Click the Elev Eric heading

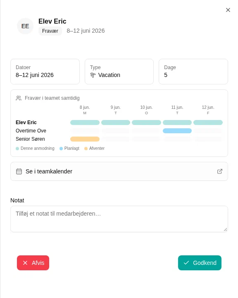pyautogui.click(x=52, y=21)
